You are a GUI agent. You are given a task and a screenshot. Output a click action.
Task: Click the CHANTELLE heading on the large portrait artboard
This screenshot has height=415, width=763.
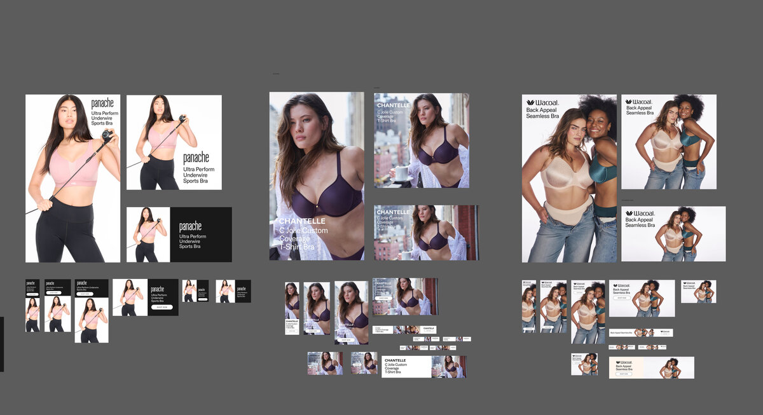(x=302, y=222)
